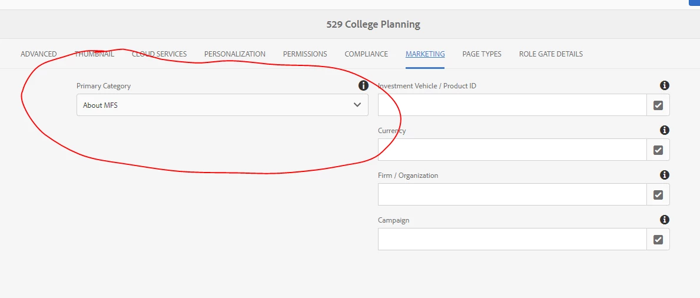This screenshot has width=700, height=298.
Task: Select the Marketing tab
Action: (425, 54)
